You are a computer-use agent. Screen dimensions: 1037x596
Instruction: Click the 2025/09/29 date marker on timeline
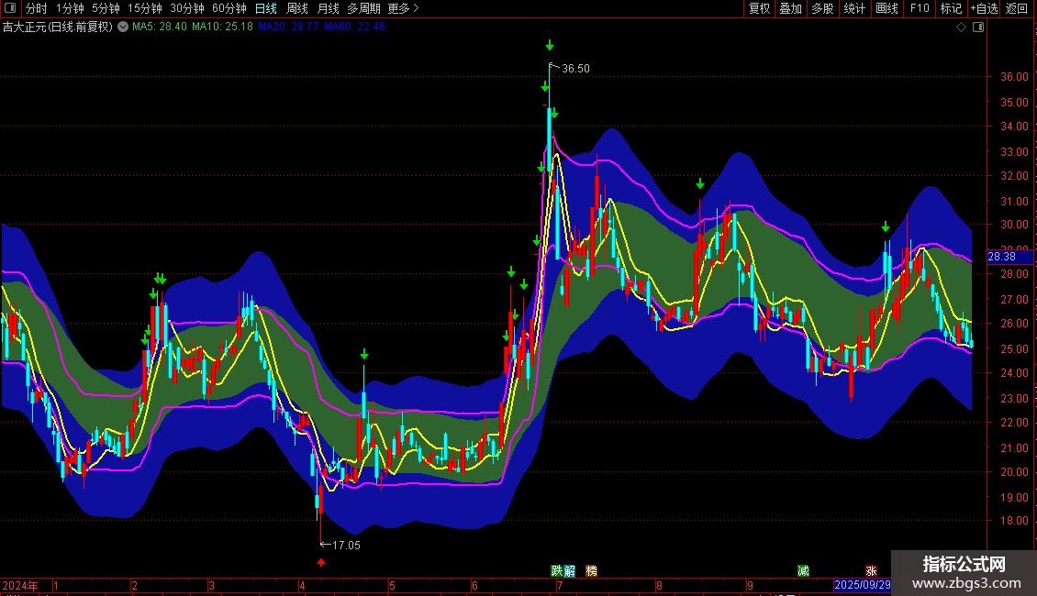[x=862, y=585]
